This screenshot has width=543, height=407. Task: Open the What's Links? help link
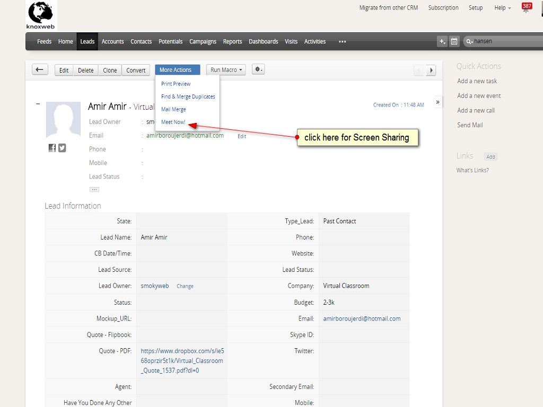[x=472, y=170]
